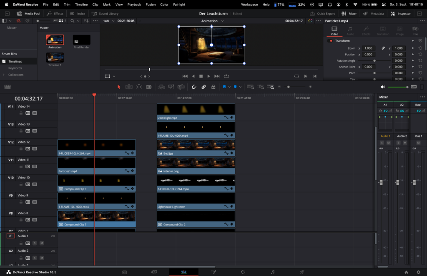Lock the Video 14 track
This screenshot has height=276, width=427.
pyautogui.click(x=21, y=113)
